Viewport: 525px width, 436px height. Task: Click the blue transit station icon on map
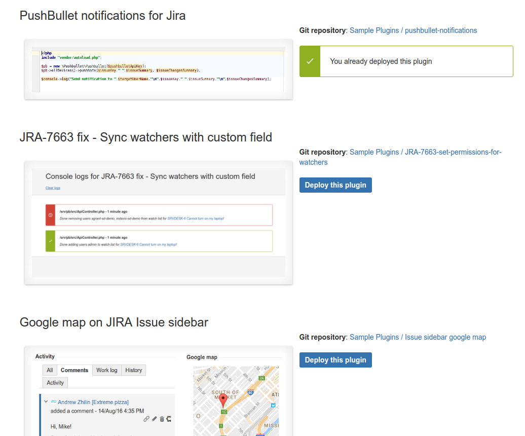[273, 405]
